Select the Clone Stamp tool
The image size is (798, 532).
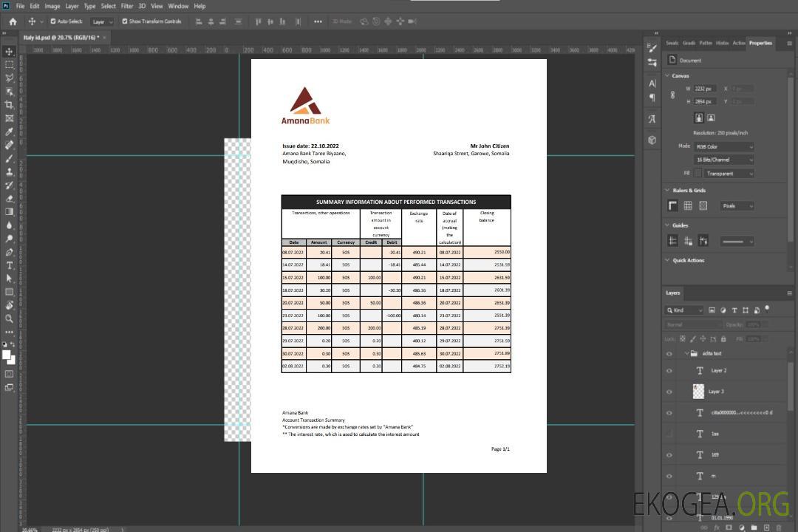[10, 171]
